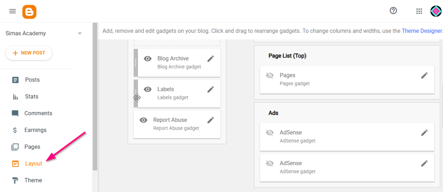Image resolution: width=443 pixels, height=192 pixels.
Task: Toggle visibility of Labels gadget
Action: click(x=148, y=89)
